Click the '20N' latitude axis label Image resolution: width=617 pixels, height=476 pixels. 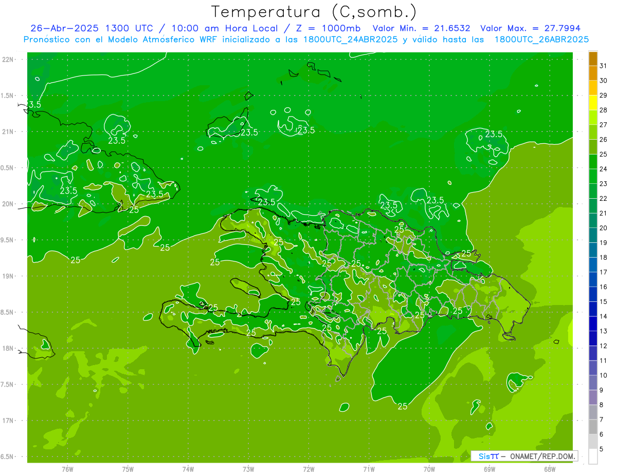coord(8,204)
